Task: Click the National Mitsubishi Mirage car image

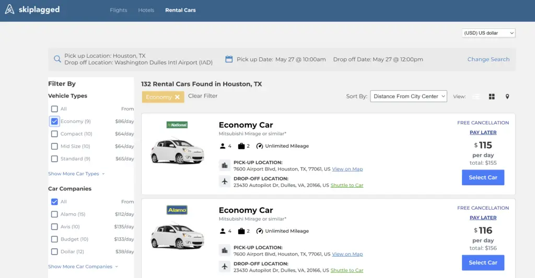Action: [x=178, y=150]
